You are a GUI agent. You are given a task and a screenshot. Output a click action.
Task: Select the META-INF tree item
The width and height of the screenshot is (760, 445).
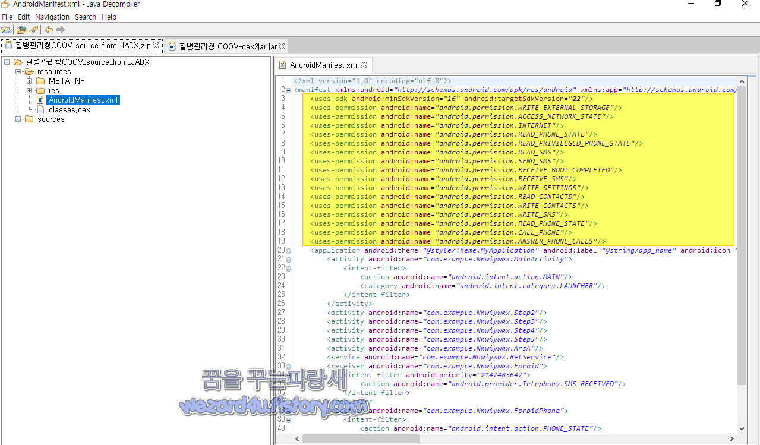click(x=67, y=81)
